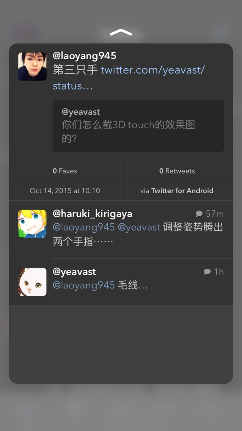Screen dimensions: 242x431
Task: Tap the @yeavast handle in the quoted card
Action: tap(81, 112)
